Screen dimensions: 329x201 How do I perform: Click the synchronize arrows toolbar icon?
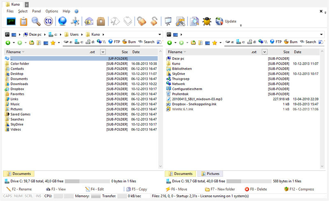(x=49, y=21)
